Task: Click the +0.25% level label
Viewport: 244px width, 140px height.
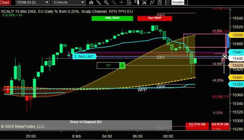Action: (x=218, y=80)
